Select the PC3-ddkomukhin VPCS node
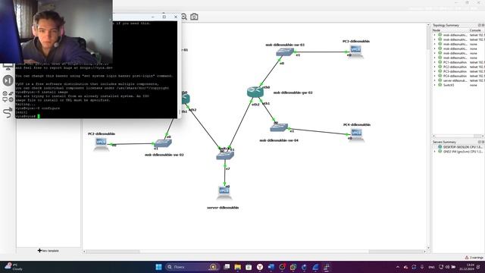Viewport: 485px width, 273px height. coord(355,51)
